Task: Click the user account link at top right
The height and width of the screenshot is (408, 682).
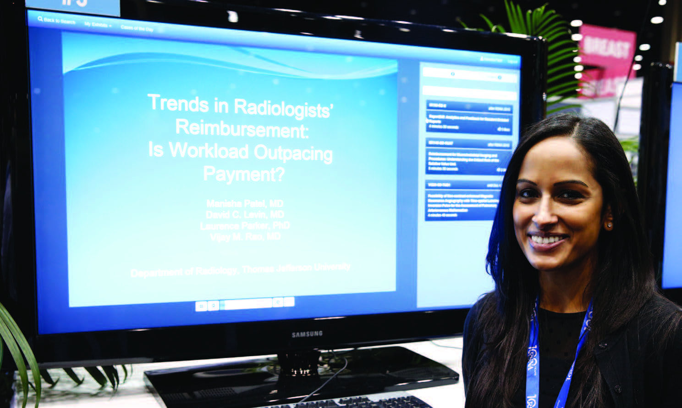Action: click(x=492, y=60)
